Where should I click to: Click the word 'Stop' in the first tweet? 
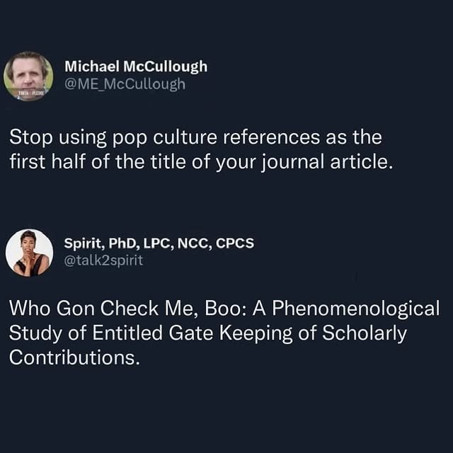(x=31, y=137)
